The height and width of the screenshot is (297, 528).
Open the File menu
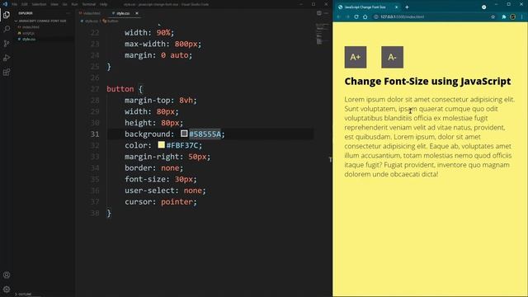(15, 4)
